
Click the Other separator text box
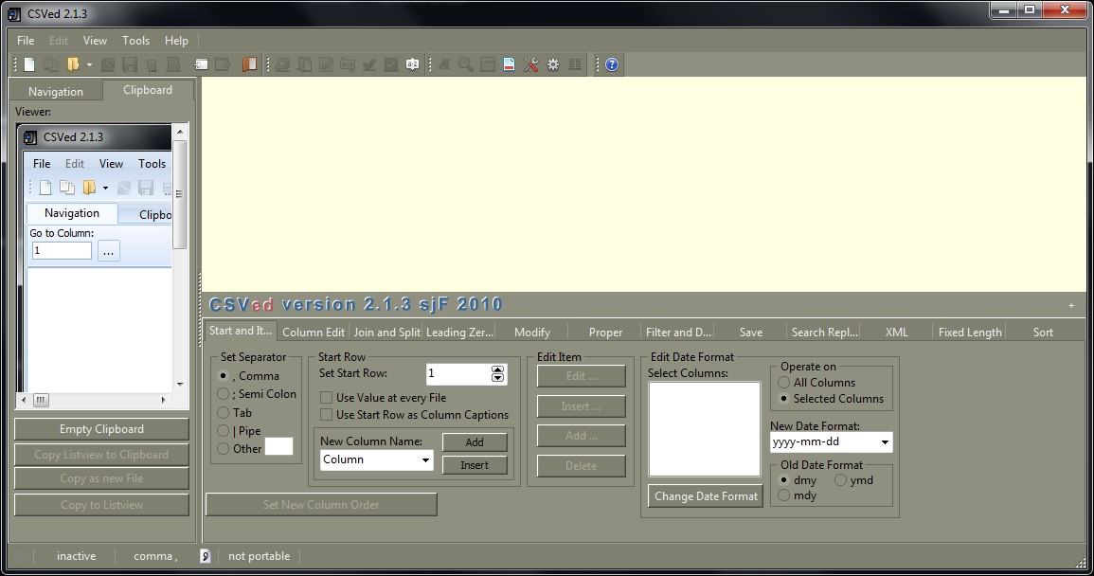click(279, 447)
